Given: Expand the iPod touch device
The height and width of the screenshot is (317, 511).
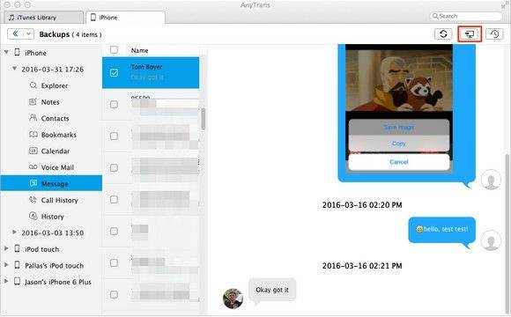Looking at the screenshot, I should pyautogui.click(x=6, y=248).
